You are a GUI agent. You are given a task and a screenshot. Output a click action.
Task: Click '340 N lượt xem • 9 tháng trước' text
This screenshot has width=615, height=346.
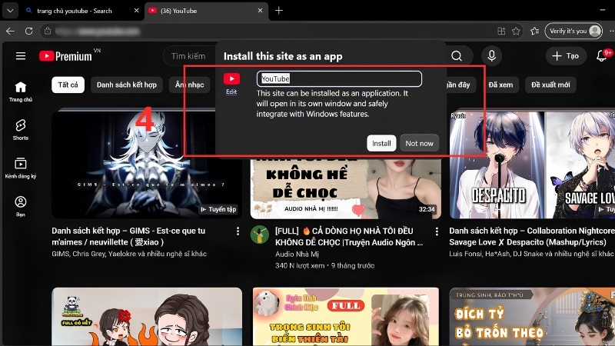(324, 265)
